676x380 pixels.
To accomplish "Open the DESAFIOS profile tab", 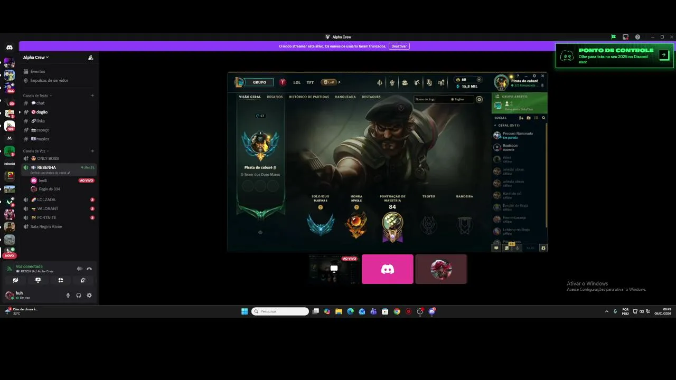I will 275,97.
